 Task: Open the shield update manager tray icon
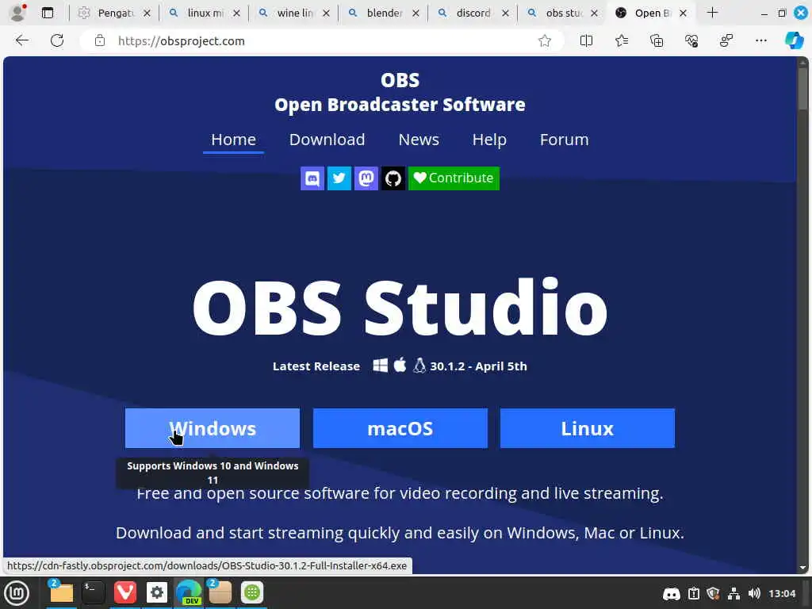(713, 593)
